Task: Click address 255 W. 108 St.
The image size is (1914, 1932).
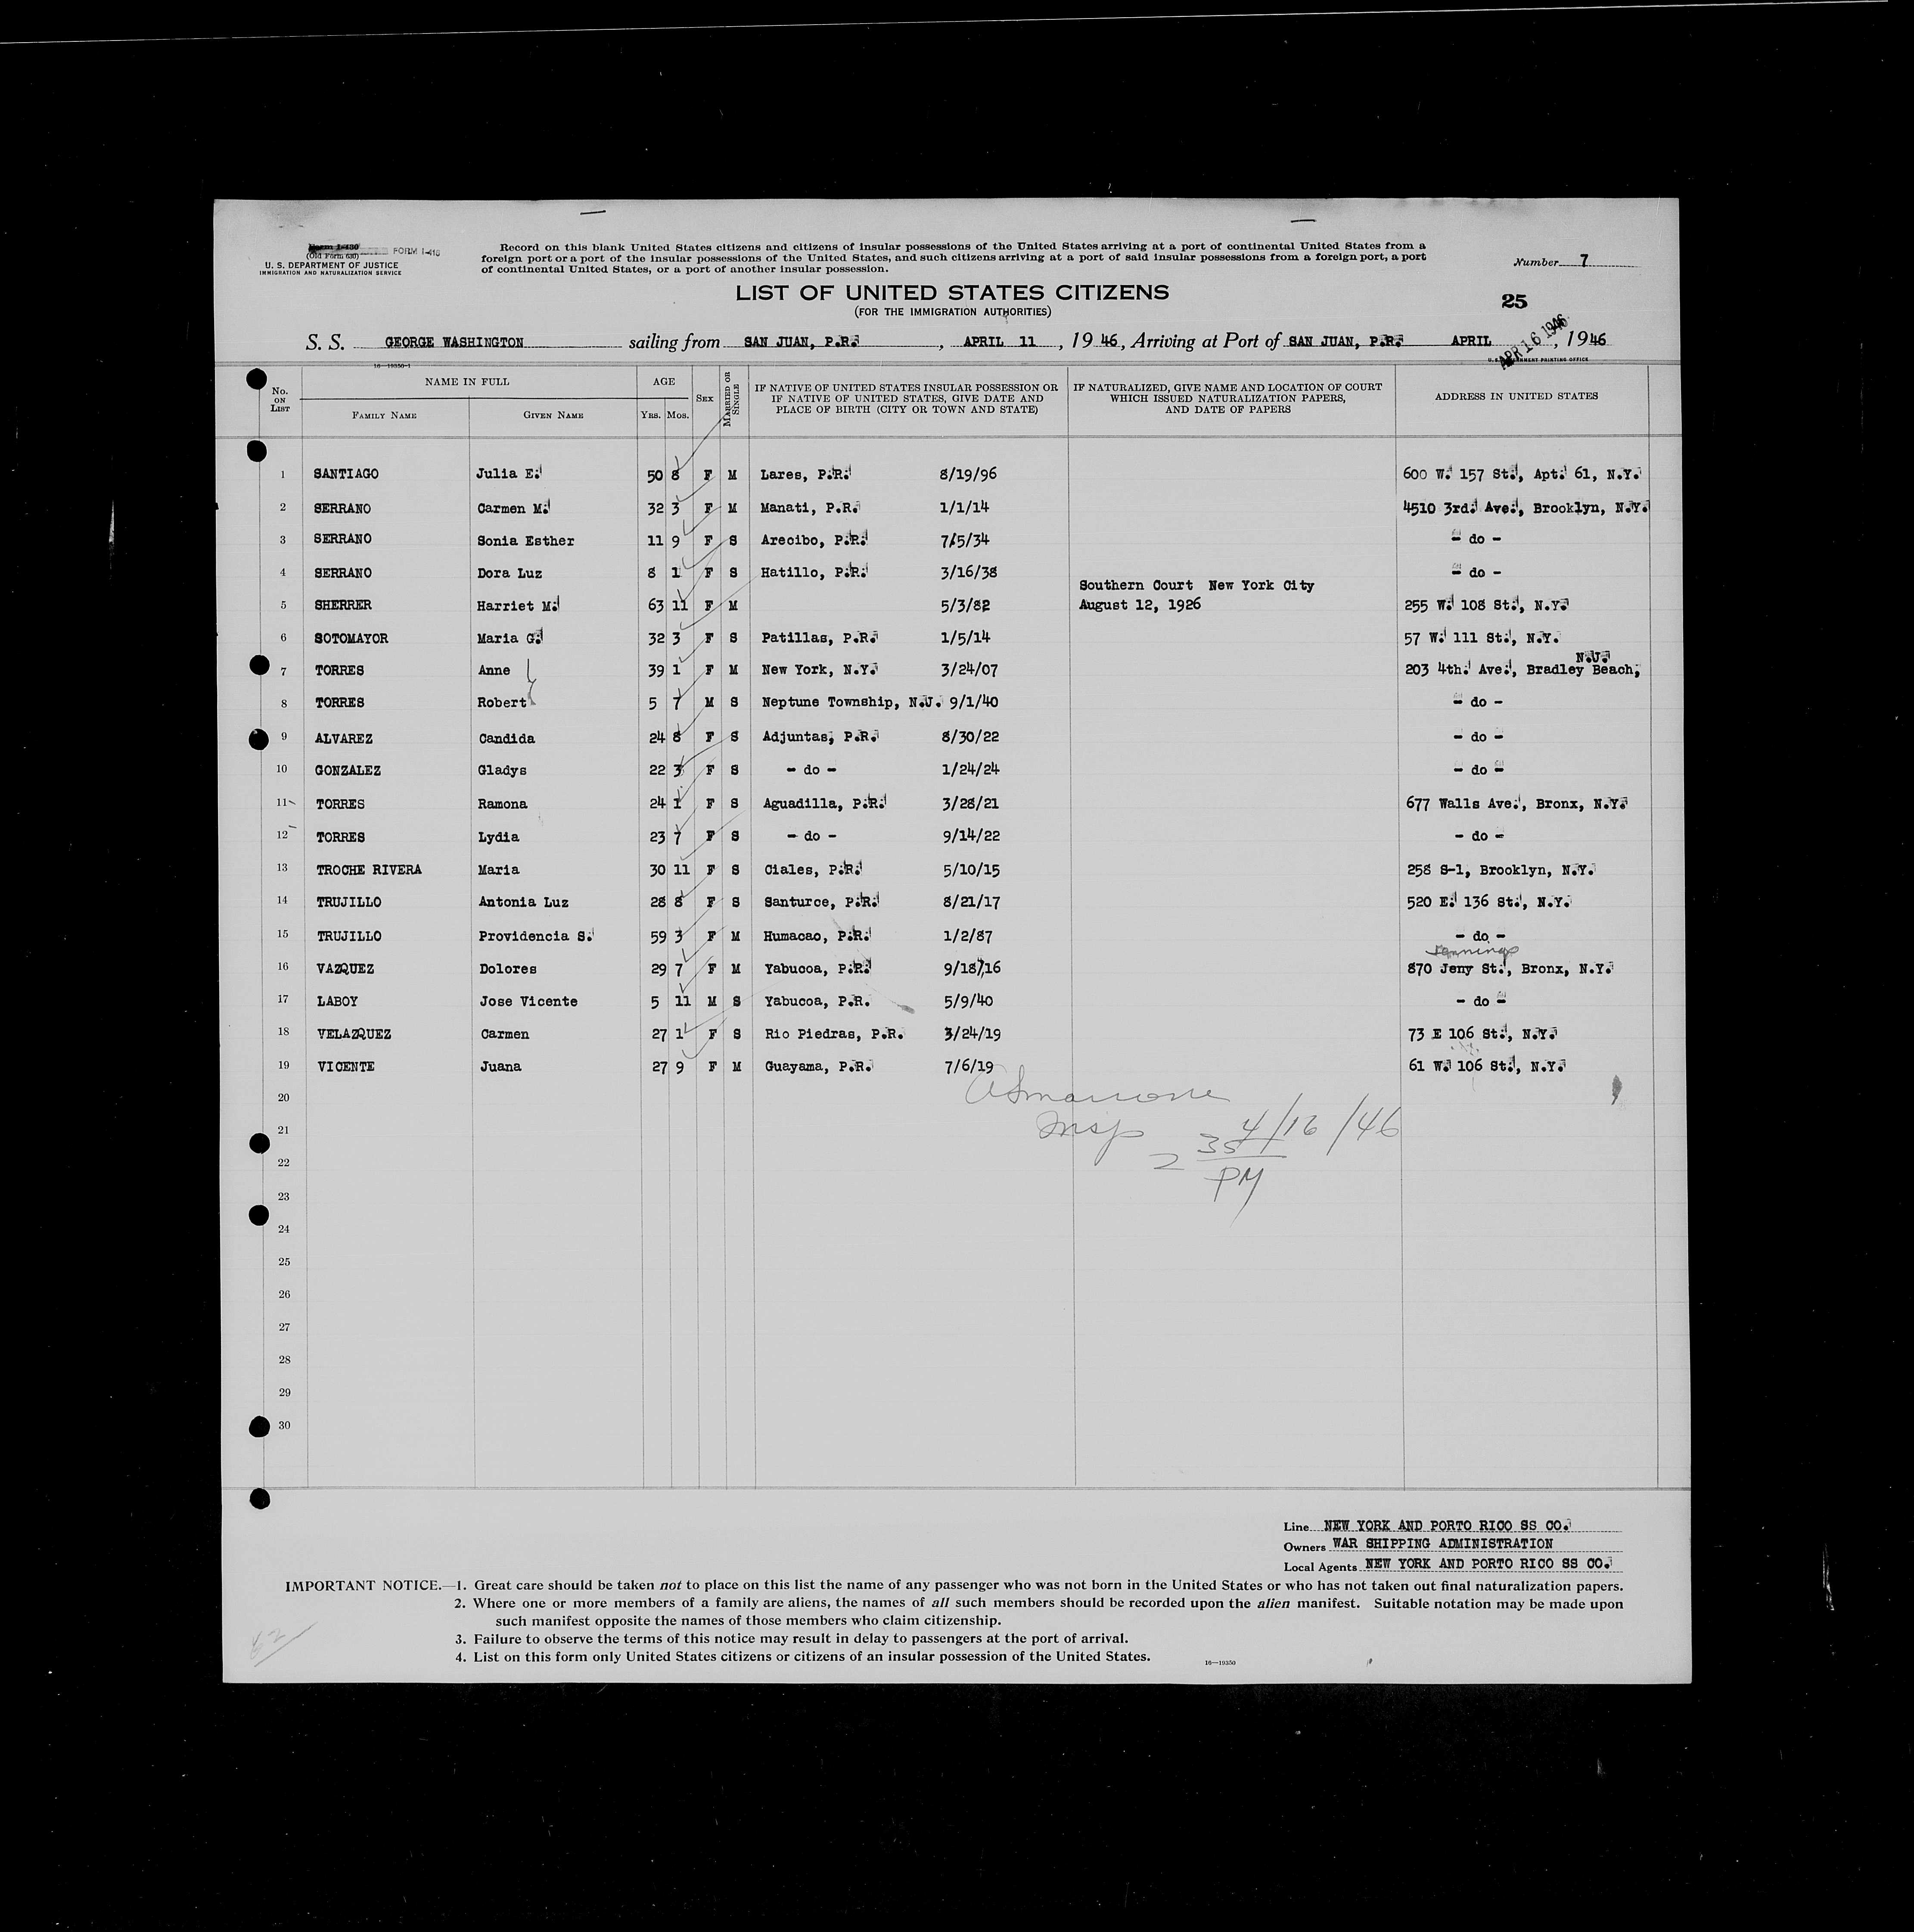Action: (x=1487, y=605)
